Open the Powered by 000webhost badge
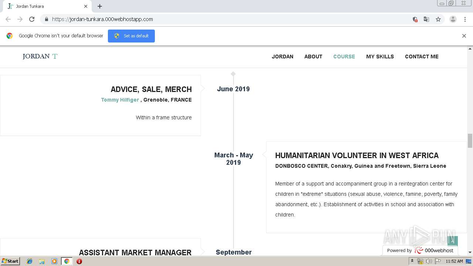Image resolution: width=473 pixels, height=266 pixels. point(420,250)
